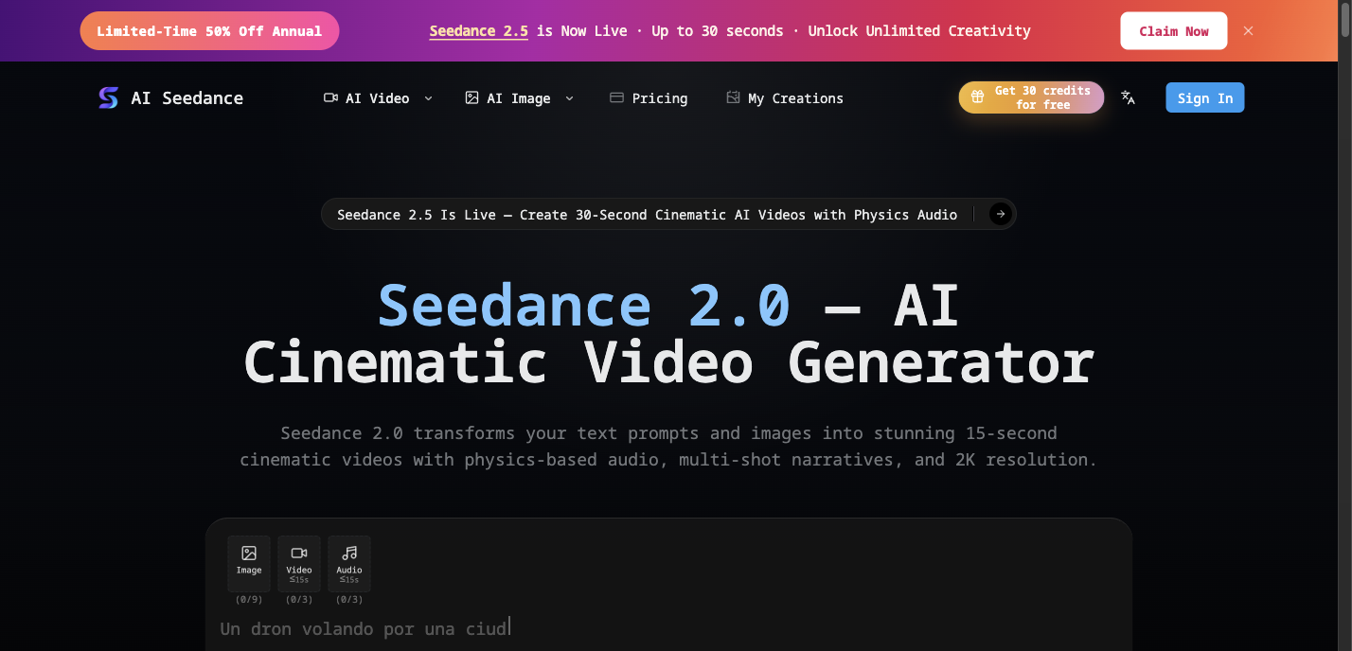
Task: Go to My Creations
Action: click(784, 97)
